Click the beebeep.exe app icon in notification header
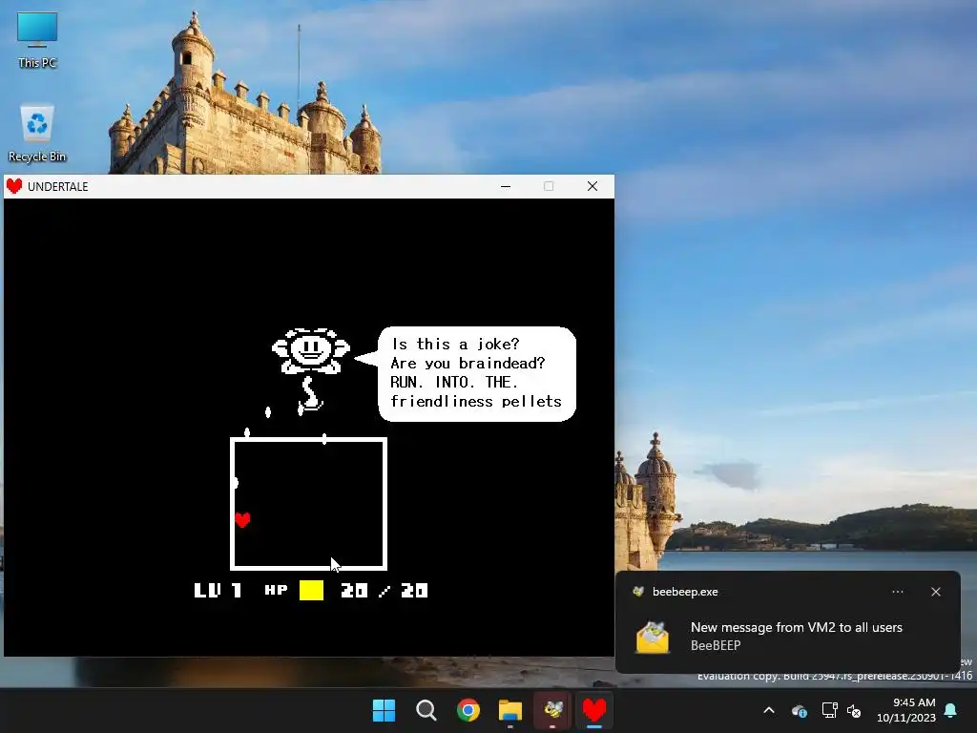Image resolution: width=977 pixels, height=733 pixels. [638, 592]
